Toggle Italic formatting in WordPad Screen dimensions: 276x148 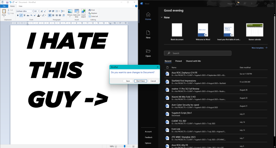[21, 15]
